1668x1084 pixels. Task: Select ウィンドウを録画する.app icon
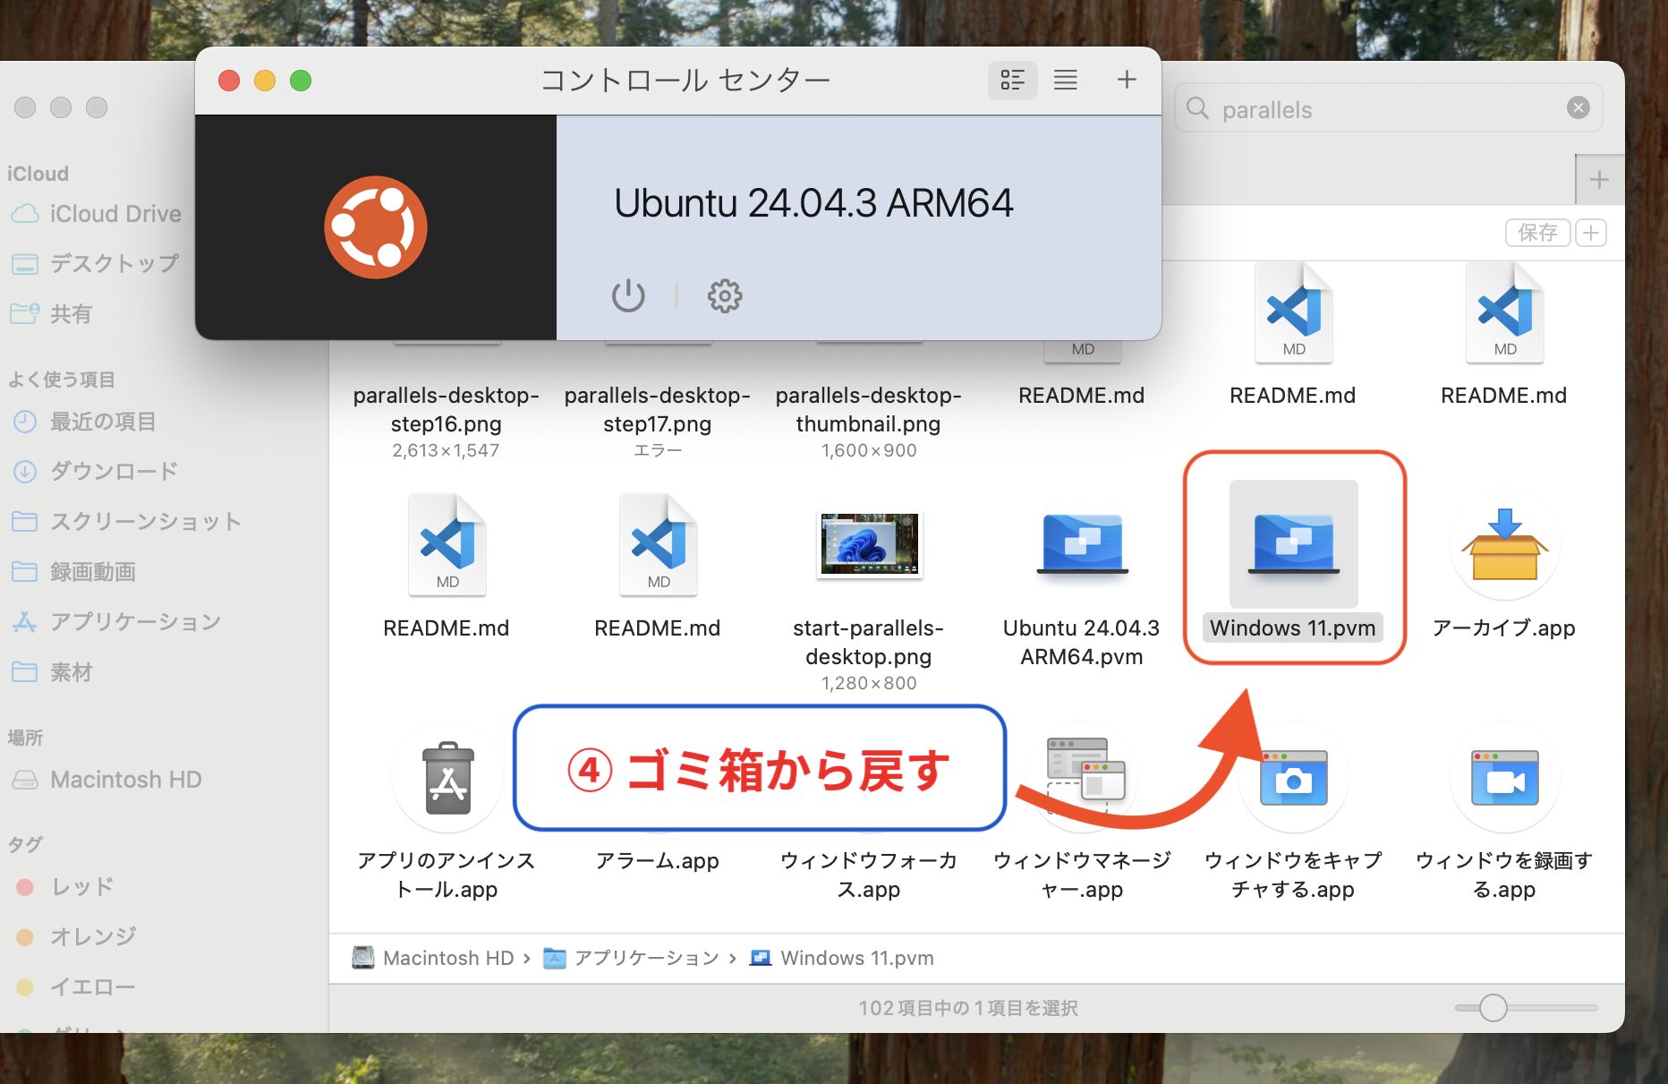pos(1504,778)
